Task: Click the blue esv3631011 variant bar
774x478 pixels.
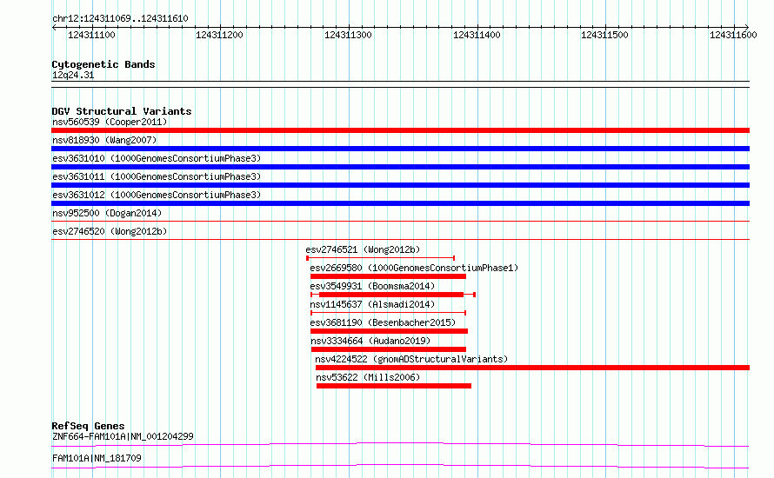Action: [400, 185]
